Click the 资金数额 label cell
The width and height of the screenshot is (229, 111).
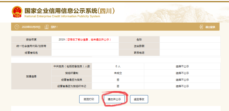[139, 46]
